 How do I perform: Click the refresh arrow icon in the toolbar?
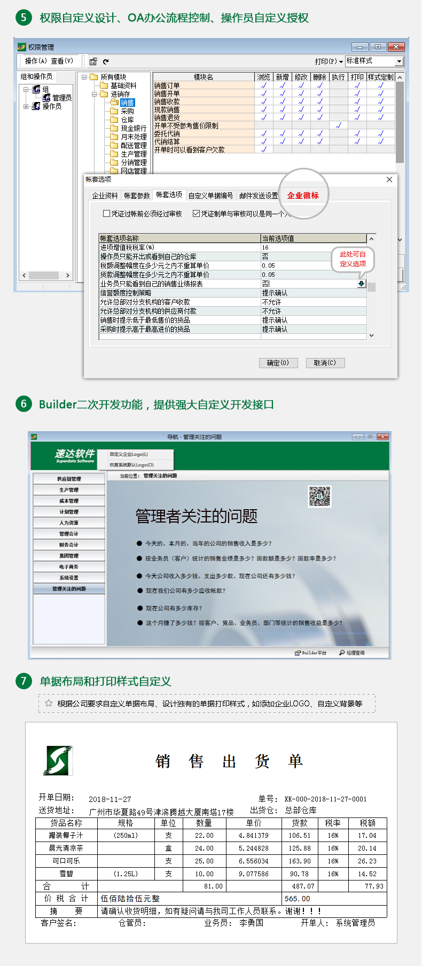(106, 61)
